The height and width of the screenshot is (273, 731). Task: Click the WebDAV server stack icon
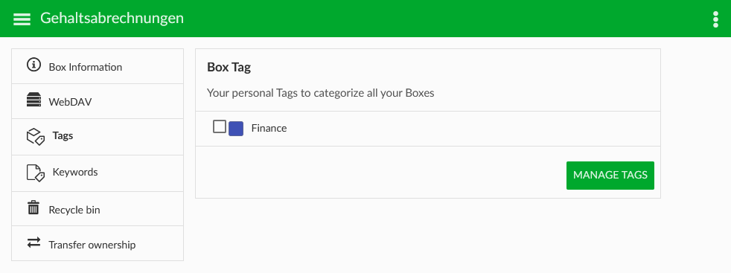pos(33,100)
